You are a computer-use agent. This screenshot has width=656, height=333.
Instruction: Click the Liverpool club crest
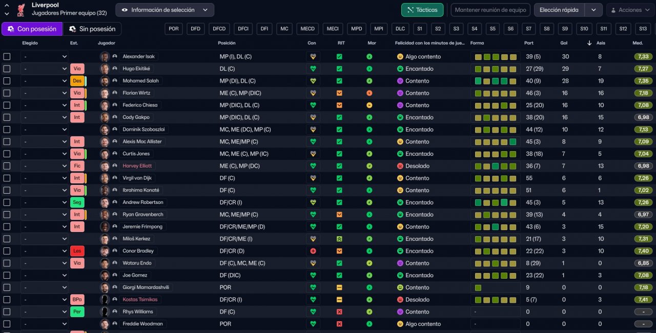pos(21,10)
